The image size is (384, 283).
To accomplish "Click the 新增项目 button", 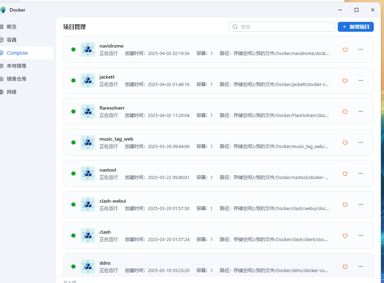I will [355, 27].
